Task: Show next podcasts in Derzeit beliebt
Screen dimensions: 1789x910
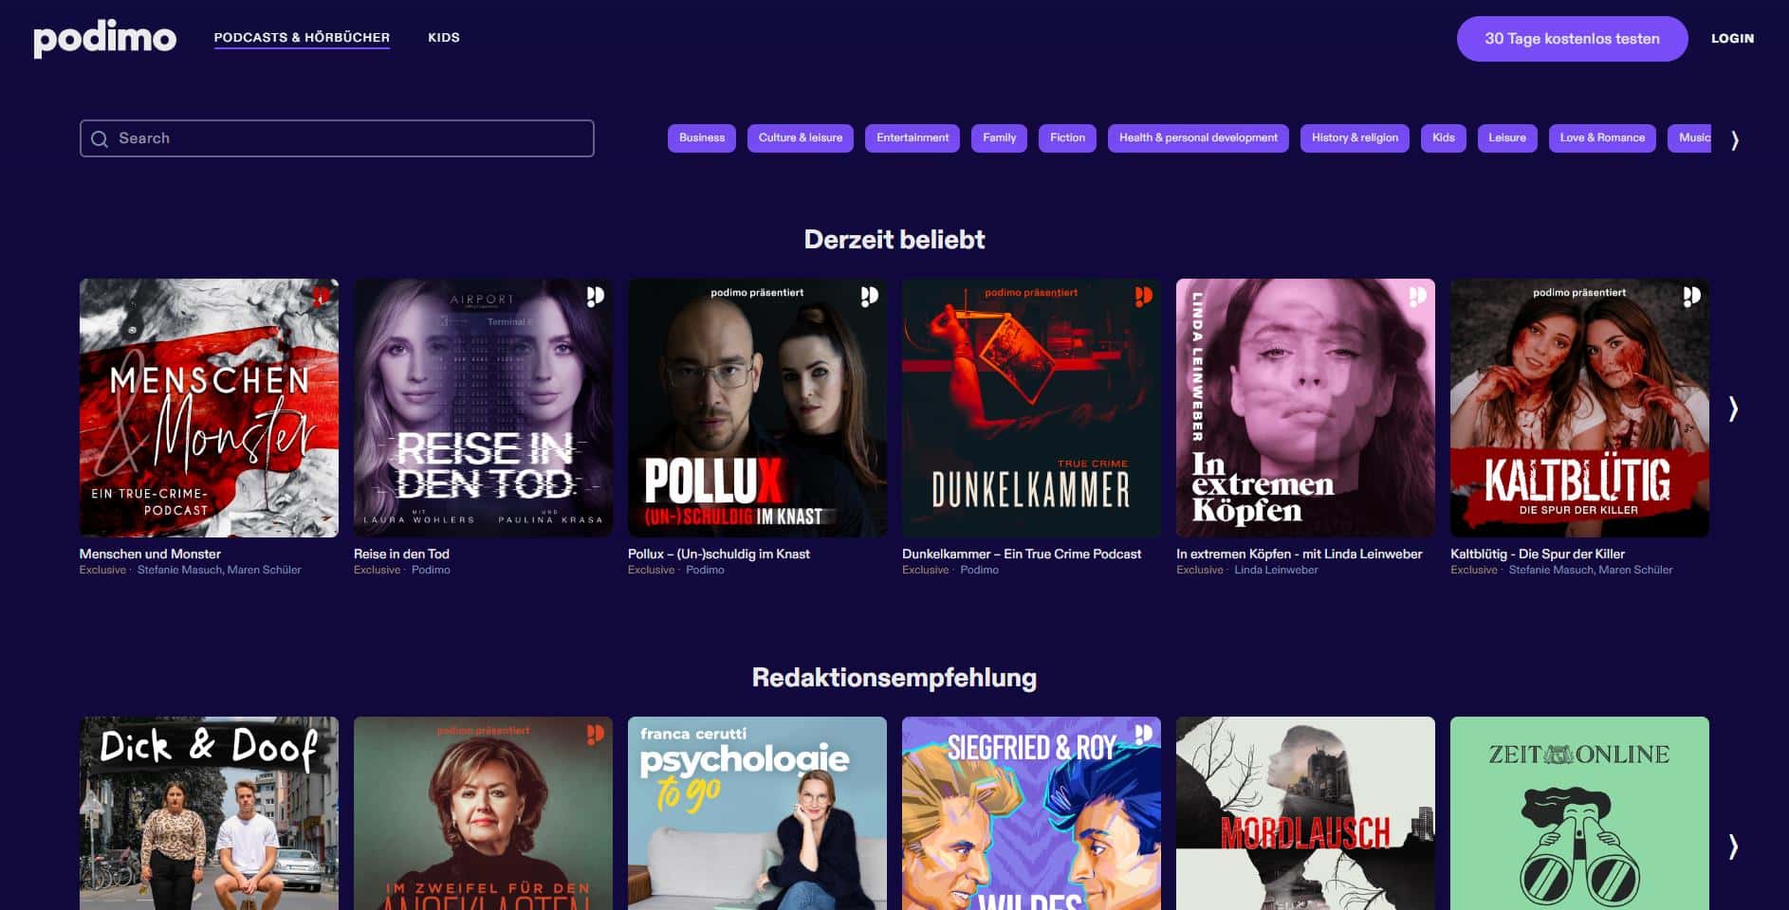Action: [x=1733, y=409]
